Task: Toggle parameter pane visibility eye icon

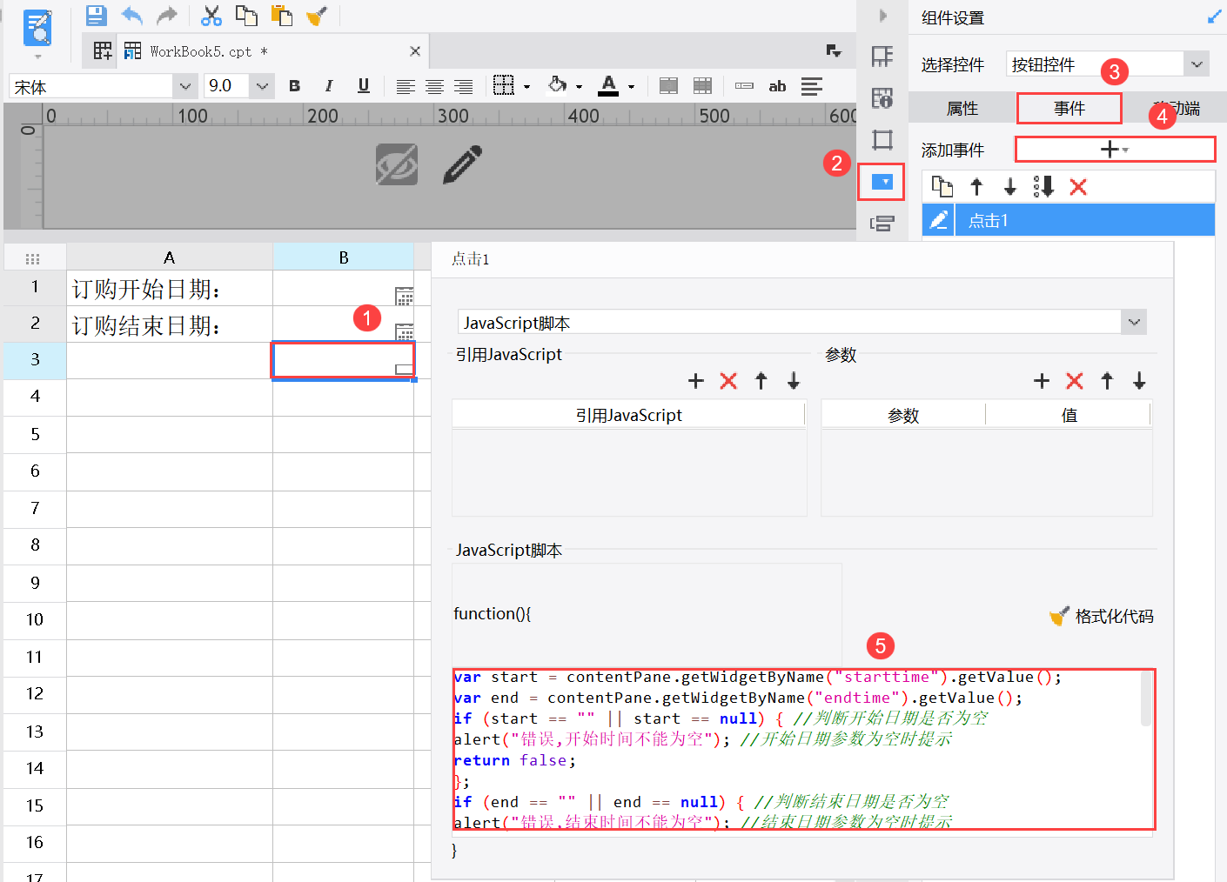Action: coord(397,164)
